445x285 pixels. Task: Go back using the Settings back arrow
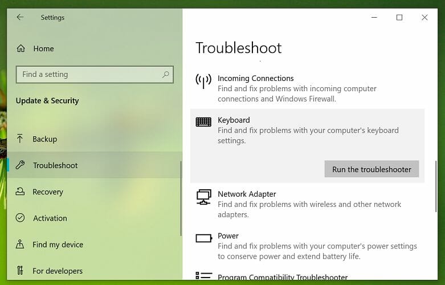20,17
